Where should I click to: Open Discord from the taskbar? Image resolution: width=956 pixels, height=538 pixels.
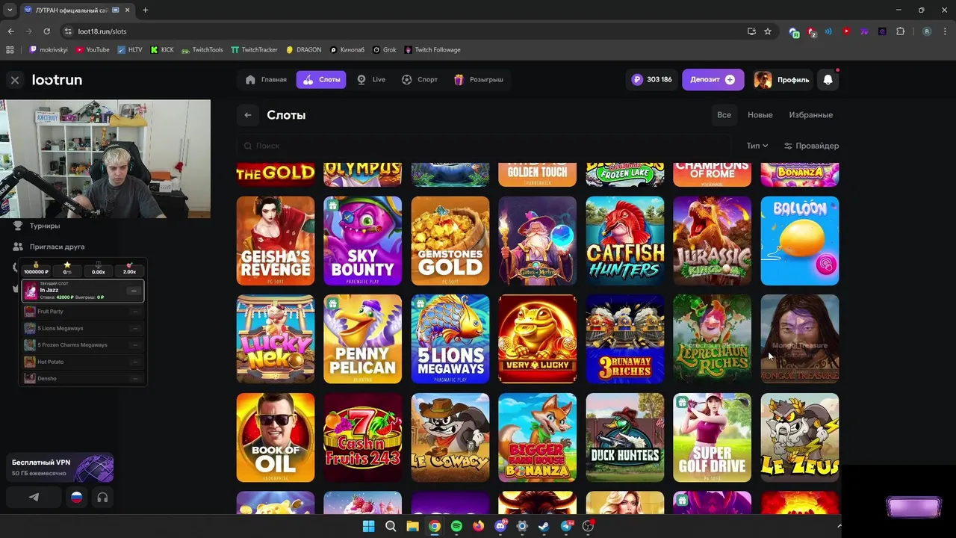pyautogui.click(x=500, y=526)
